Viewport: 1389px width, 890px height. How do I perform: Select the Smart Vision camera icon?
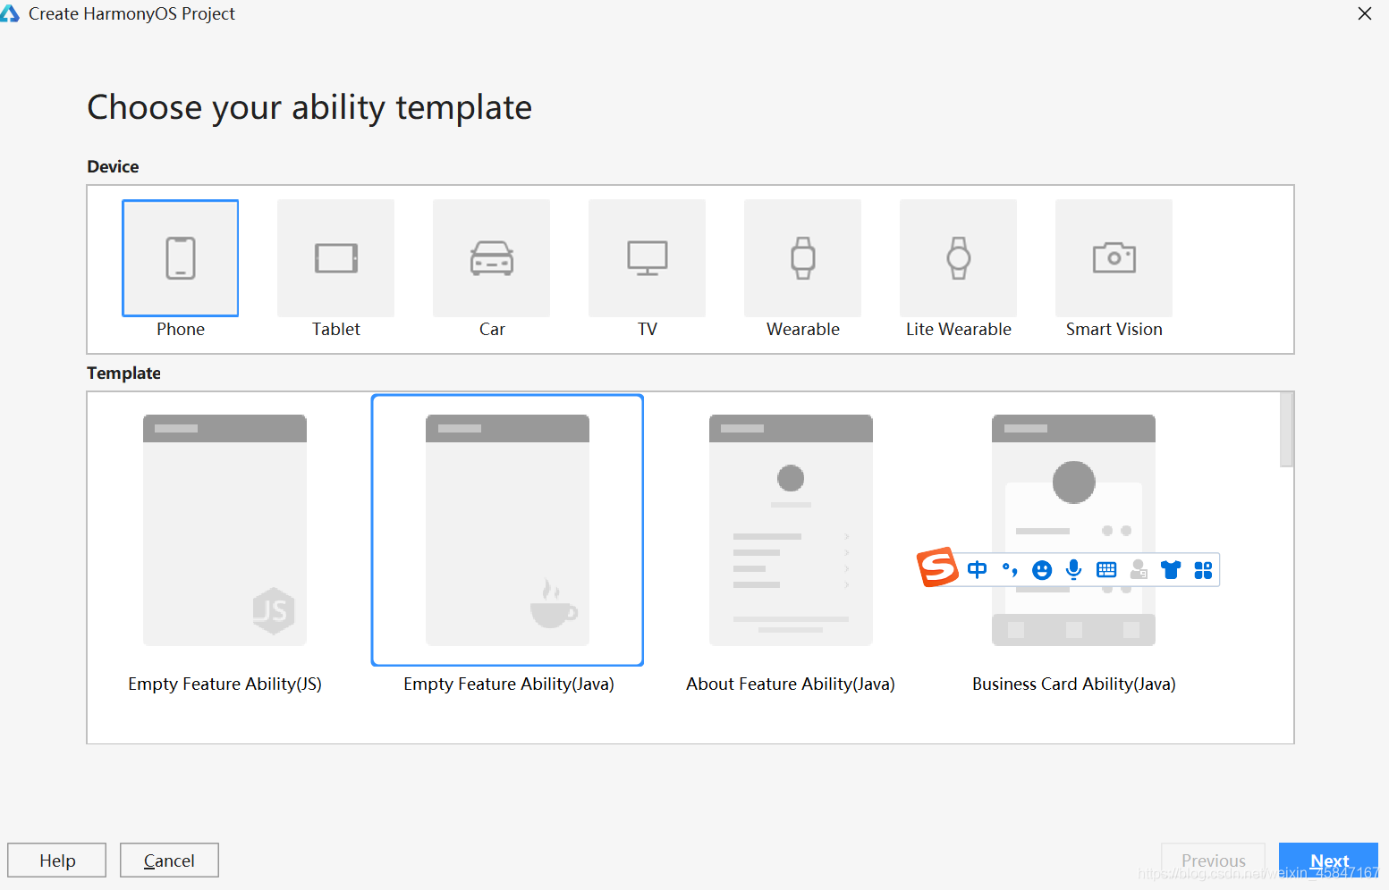(1114, 258)
